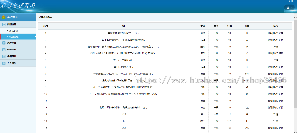
Task: Click the icon beside 组卷管理
Action: tap(4, 50)
